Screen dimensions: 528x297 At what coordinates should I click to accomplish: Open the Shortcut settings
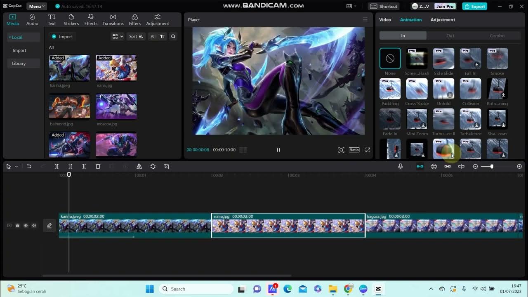[x=384, y=6]
